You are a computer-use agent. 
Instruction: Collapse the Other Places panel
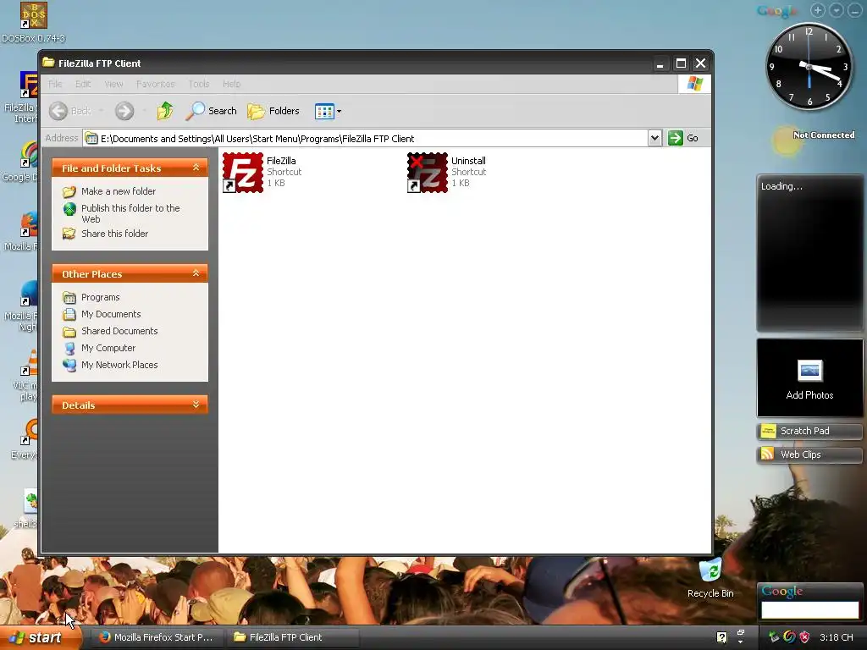(196, 273)
